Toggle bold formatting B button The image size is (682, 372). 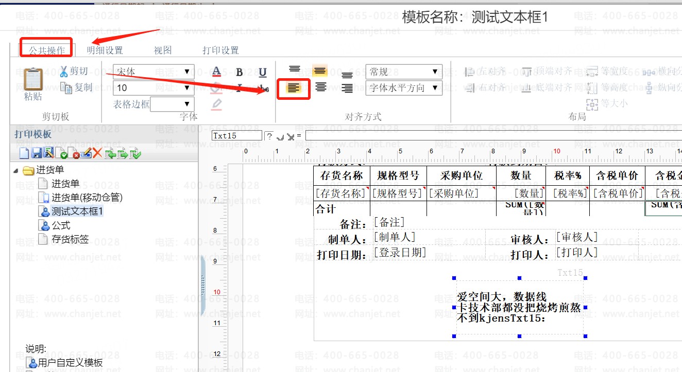point(239,73)
